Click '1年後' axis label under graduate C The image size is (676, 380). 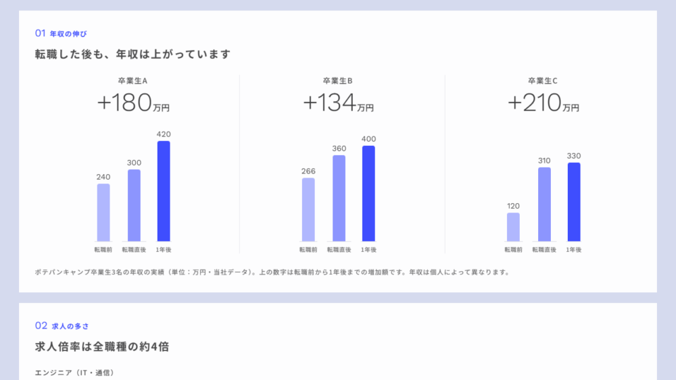[x=574, y=250]
